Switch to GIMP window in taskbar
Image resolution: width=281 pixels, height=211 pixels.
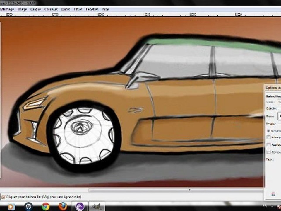pyautogui.click(x=97, y=206)
